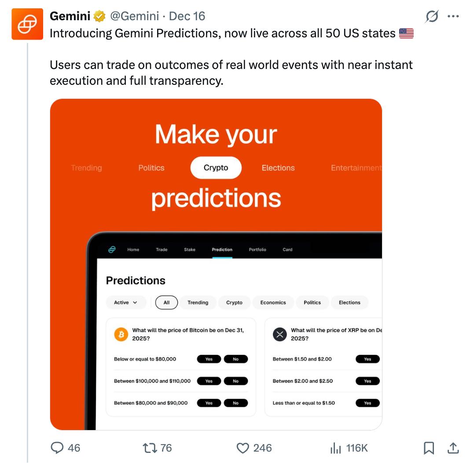Screen dimensions: 470x463
Task: Open the post's three-dot more menu
Action: [x=453, y=17]
